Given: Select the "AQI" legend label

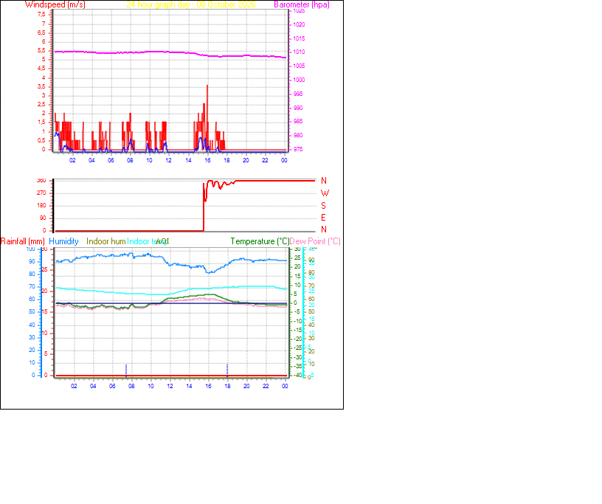Looking at the screenshot, I should pyautogui.click(x=163, y=241).
